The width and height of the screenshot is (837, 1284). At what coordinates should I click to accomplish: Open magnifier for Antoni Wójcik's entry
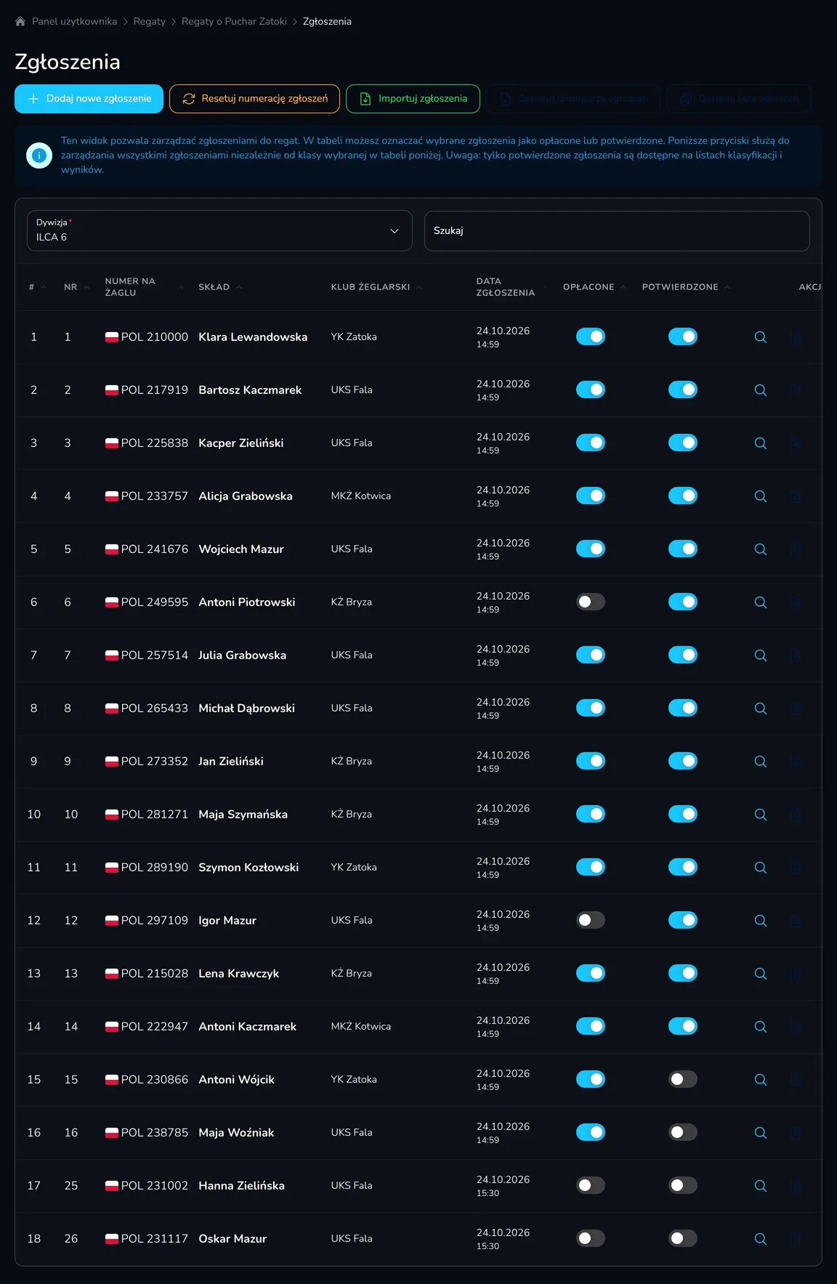761,1080
